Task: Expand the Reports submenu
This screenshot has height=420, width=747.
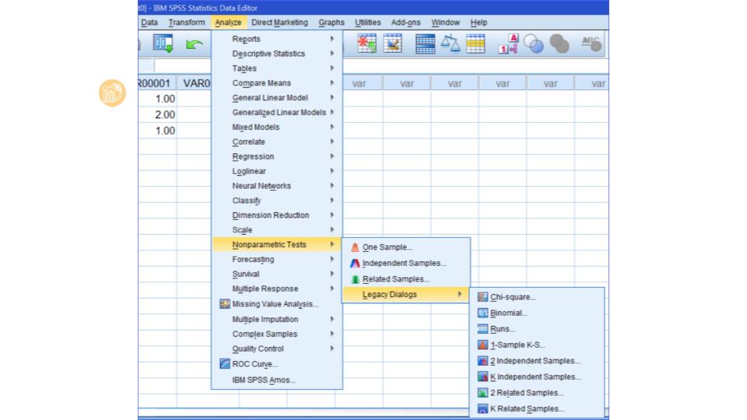Action: click(277, 39)
